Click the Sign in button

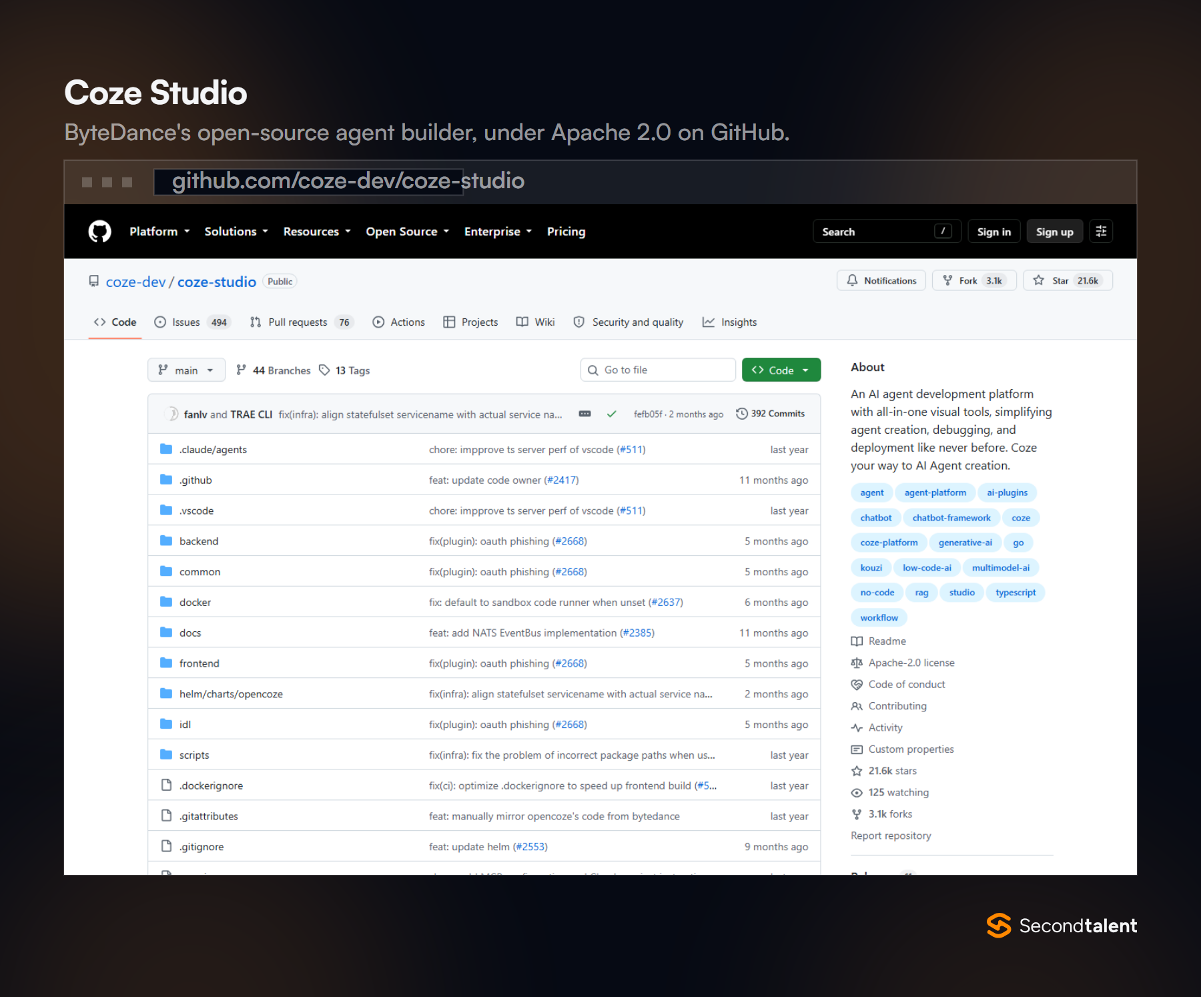pos(993,232)
